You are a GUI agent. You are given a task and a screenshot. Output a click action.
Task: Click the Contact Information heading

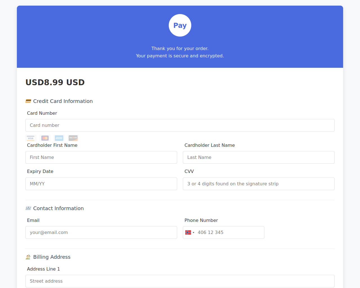[x=58, y=208]
